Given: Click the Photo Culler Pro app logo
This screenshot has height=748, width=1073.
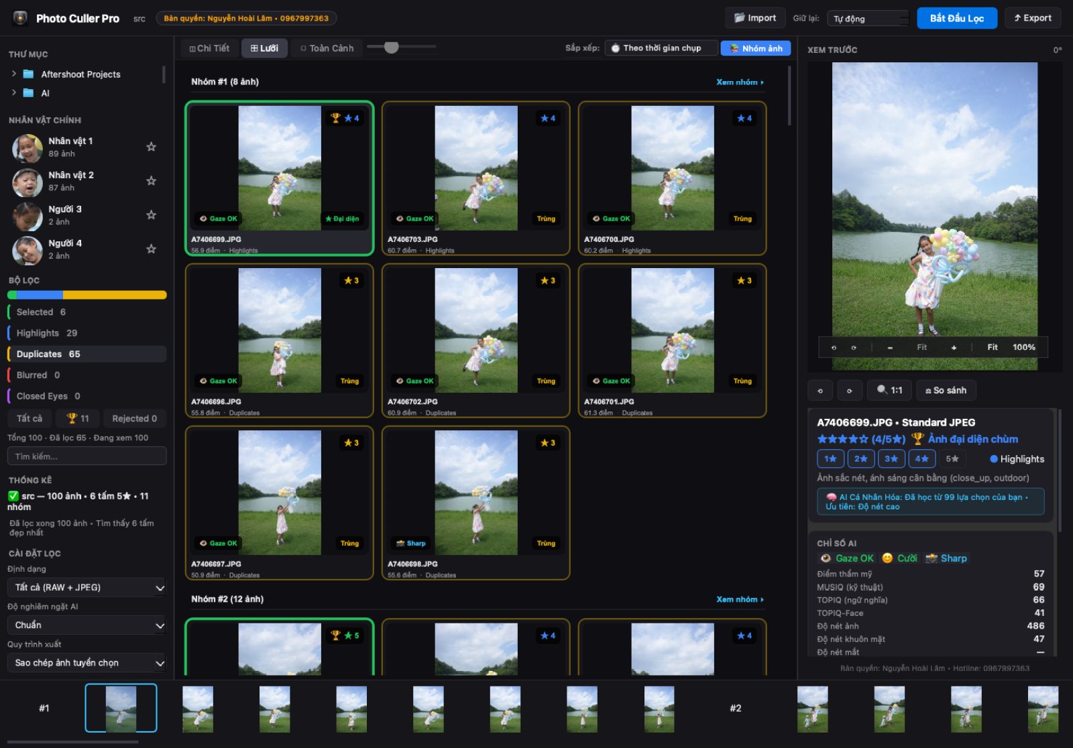Looking at the screenshot, I should [20, 18].
